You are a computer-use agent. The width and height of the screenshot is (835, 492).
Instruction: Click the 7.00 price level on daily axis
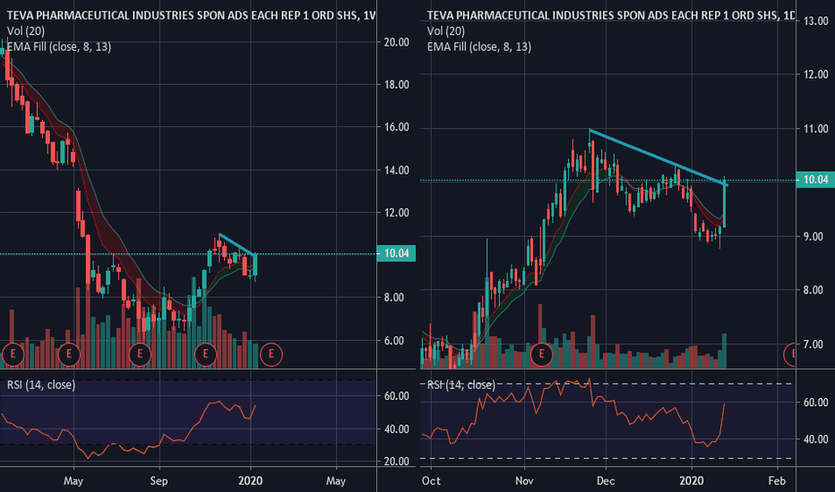[x=813, y=344]
